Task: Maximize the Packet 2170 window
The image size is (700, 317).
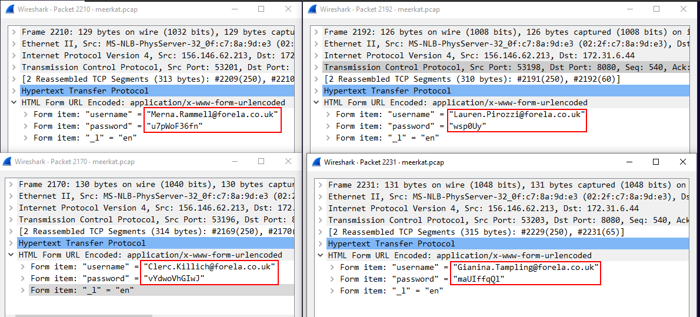Action: point(261,162)
